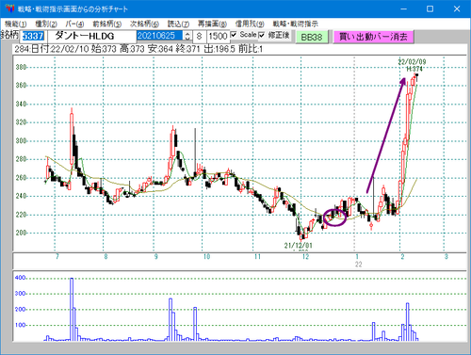Click the field showing 1500

click(218, 36)
